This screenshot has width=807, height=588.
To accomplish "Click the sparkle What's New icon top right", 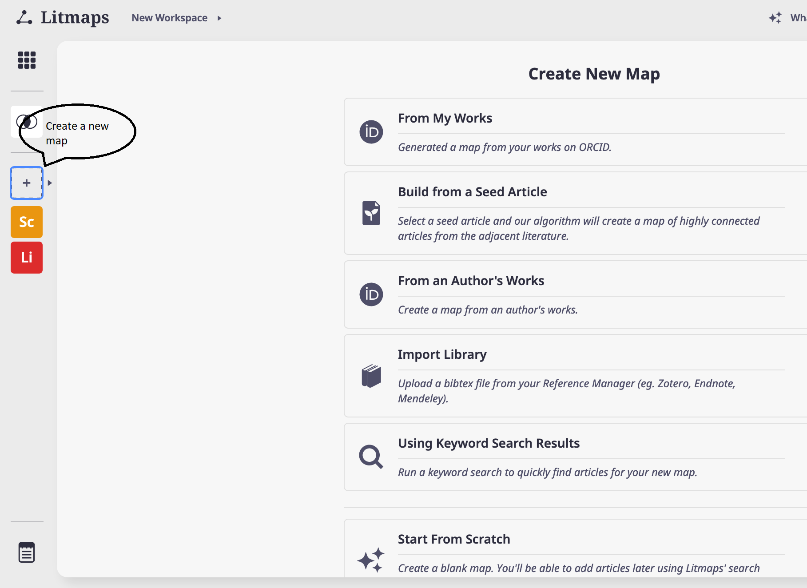I will 775,17.
